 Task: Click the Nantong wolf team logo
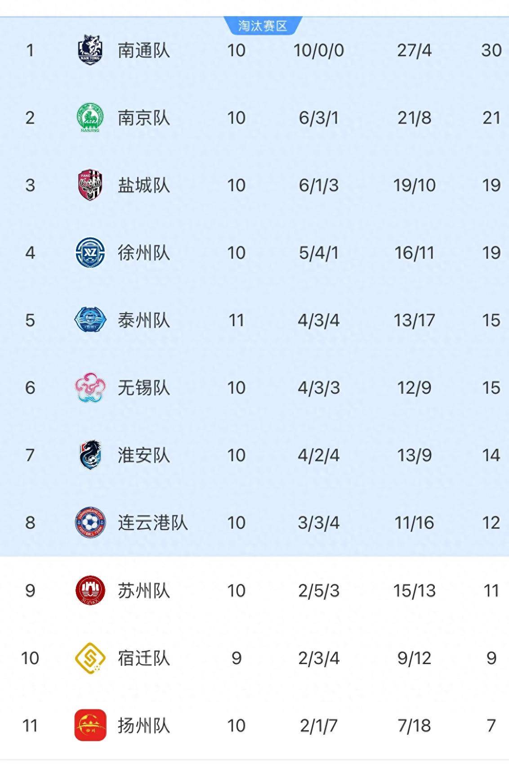pos(90,49)
